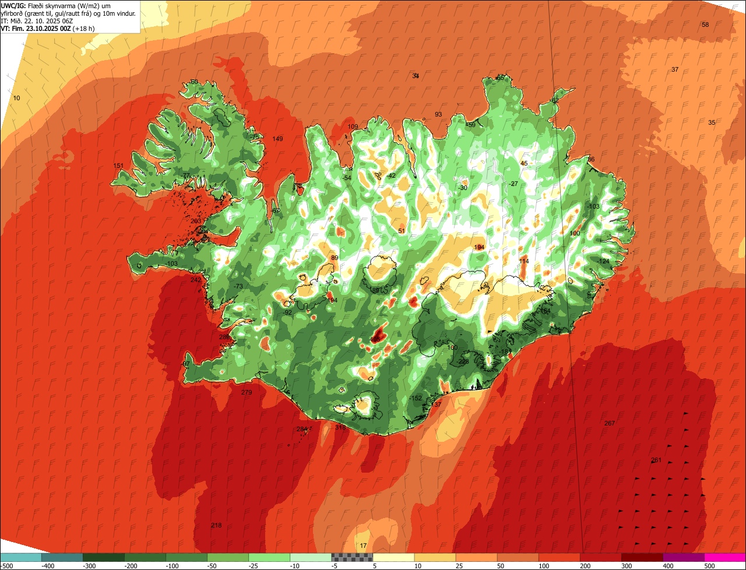This screenshot has height=570, width=746.
Task: Click the map value -30 in the northern highlands
Action: pyautogui.click(x=463, y=188)
